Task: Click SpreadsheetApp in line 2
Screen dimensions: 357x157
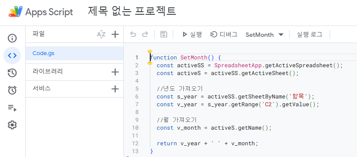Action: (238, 65)
